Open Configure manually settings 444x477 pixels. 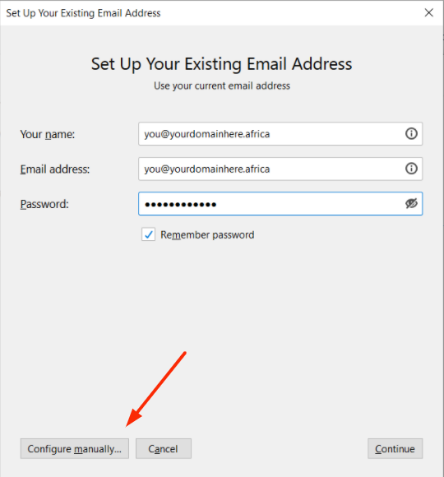pyautogui.click(x=75, y=448)
